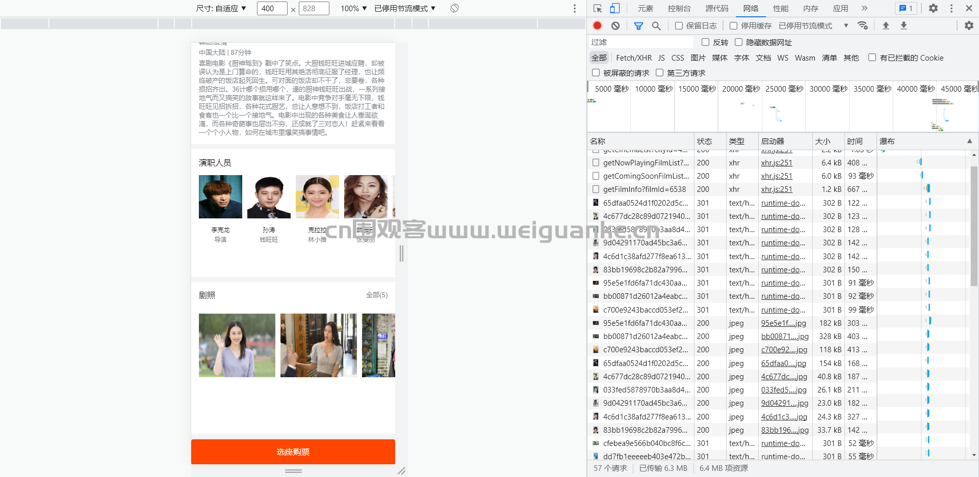Screen dimensions: 979x477
Task: Click scrollbar down arrow of request list
Action: tap(974, 455)
